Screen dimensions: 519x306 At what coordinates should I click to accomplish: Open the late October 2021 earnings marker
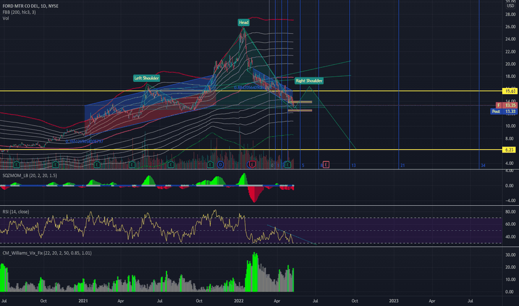pyautogui.click(x=210, y=165)
